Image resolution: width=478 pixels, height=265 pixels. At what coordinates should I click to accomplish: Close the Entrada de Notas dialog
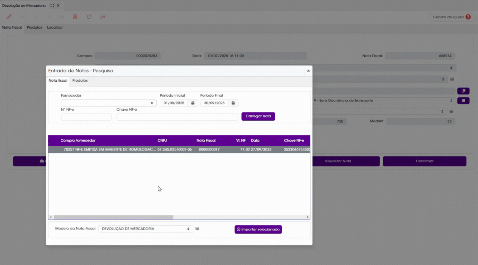click(x=308, y=71)
